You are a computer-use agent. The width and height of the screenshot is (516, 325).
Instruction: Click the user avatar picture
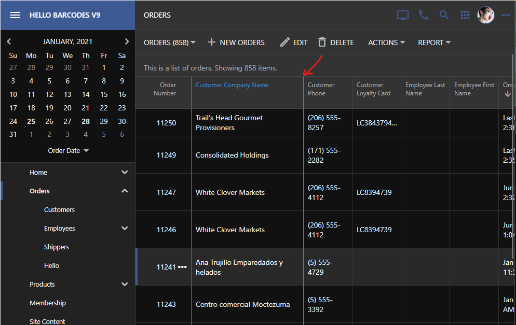point(486,15)
